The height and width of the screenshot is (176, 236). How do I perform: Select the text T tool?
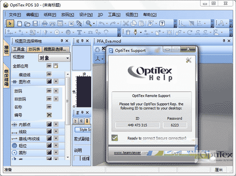point(79,32)
